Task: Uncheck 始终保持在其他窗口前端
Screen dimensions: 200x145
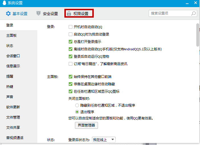Action: click(70, 77)
